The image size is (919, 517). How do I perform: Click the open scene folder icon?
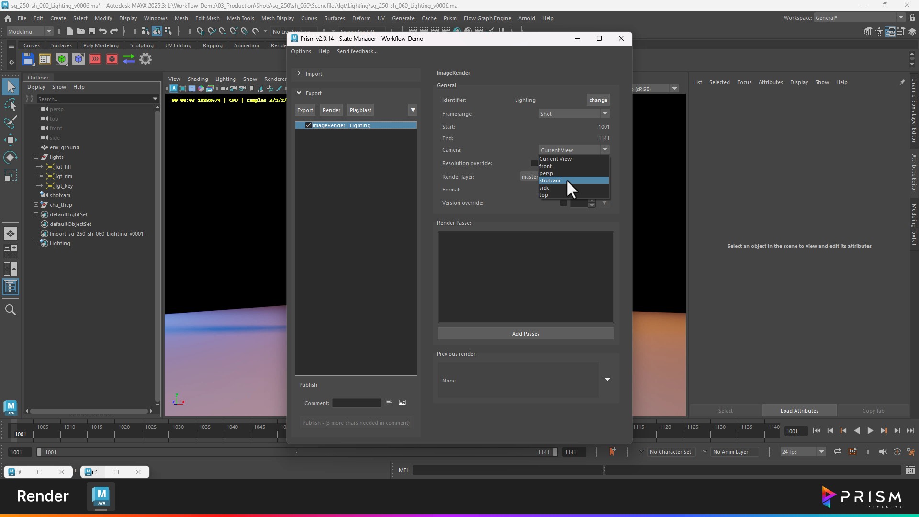coord(81,31)
